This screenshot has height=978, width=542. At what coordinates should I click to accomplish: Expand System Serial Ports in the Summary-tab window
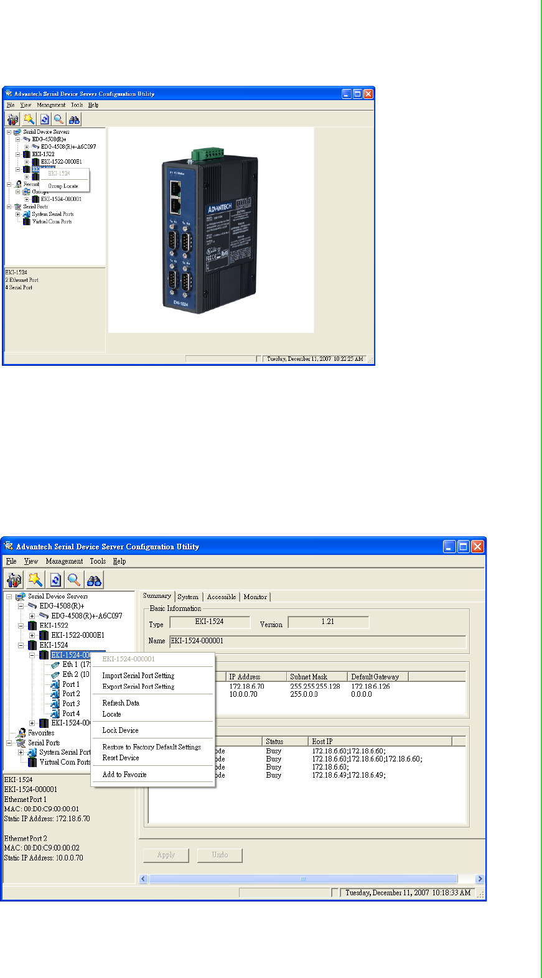click(21, 752)
